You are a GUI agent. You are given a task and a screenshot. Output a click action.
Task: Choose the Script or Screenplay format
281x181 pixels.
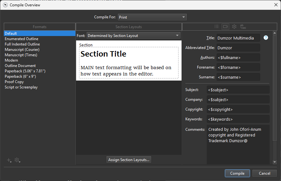21,87
